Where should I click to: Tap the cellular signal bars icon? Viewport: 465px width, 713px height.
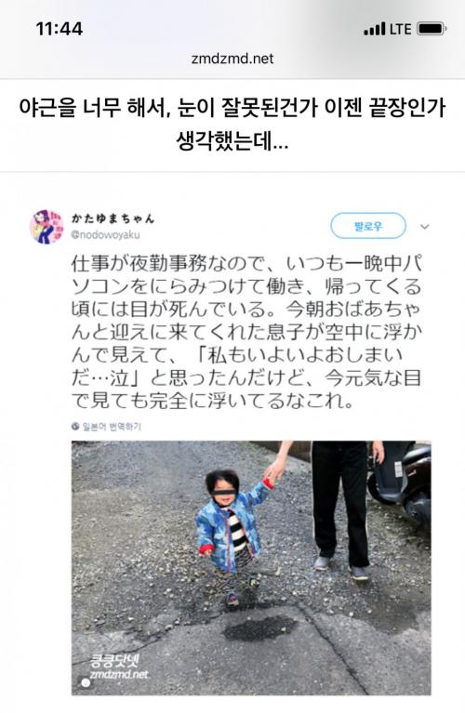coord(375,30)
